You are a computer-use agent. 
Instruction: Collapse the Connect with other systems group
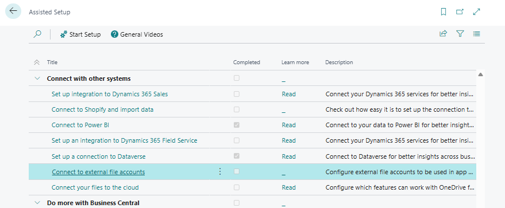coord(37,79)
